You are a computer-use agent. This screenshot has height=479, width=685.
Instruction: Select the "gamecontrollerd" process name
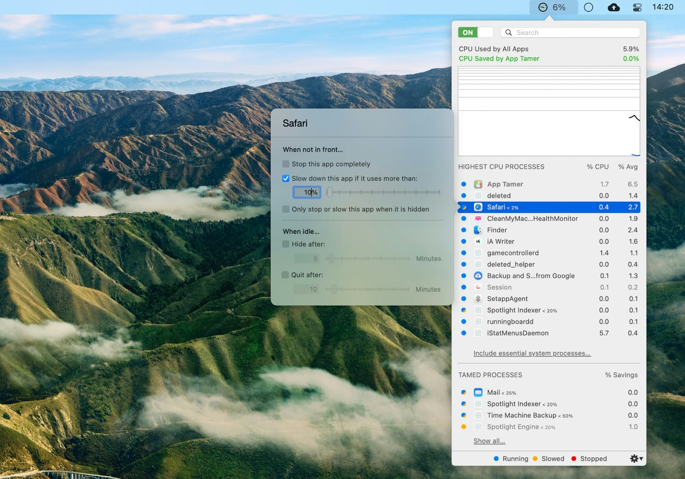coord(513,253)
